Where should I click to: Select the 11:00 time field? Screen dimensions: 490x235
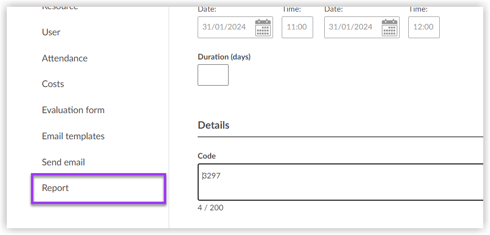click(x=297, y=27)
